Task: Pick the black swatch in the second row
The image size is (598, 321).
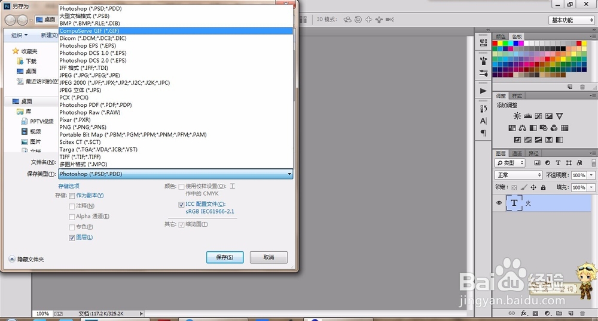Action: 563,49
